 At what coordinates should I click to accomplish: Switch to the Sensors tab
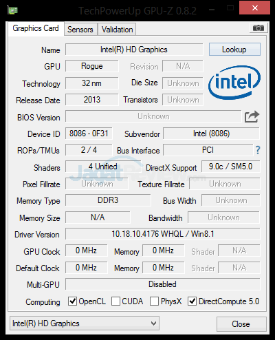(x=80, y=30)
